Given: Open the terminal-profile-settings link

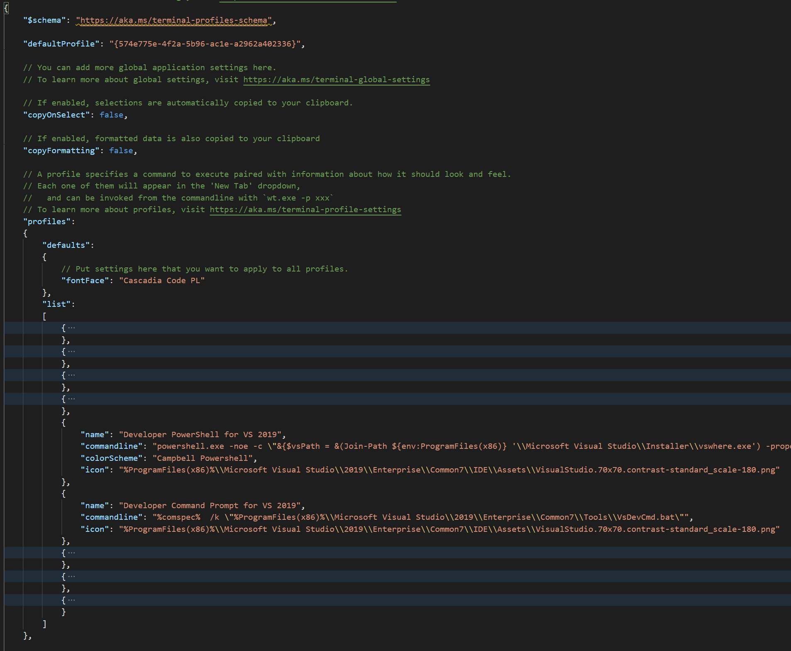Looking at the screenshot, I should (305, 210).
